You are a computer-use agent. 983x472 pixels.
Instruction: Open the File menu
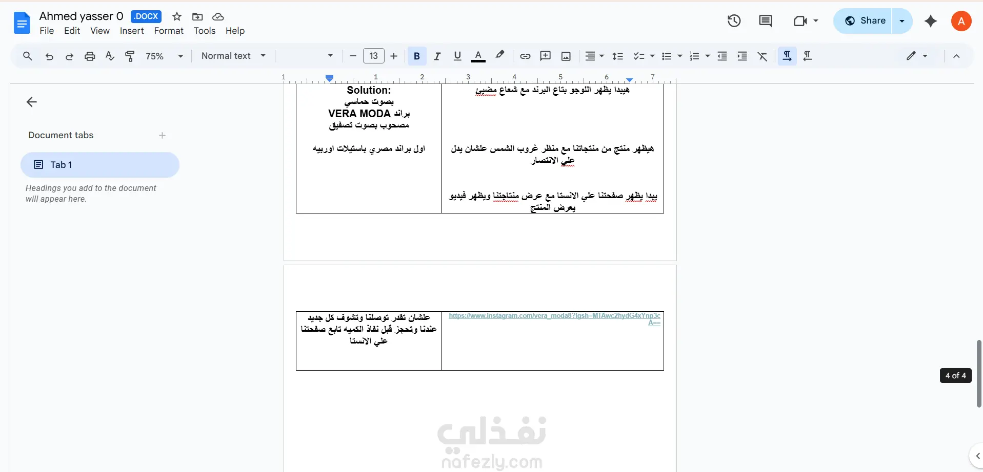coord(47,31)
